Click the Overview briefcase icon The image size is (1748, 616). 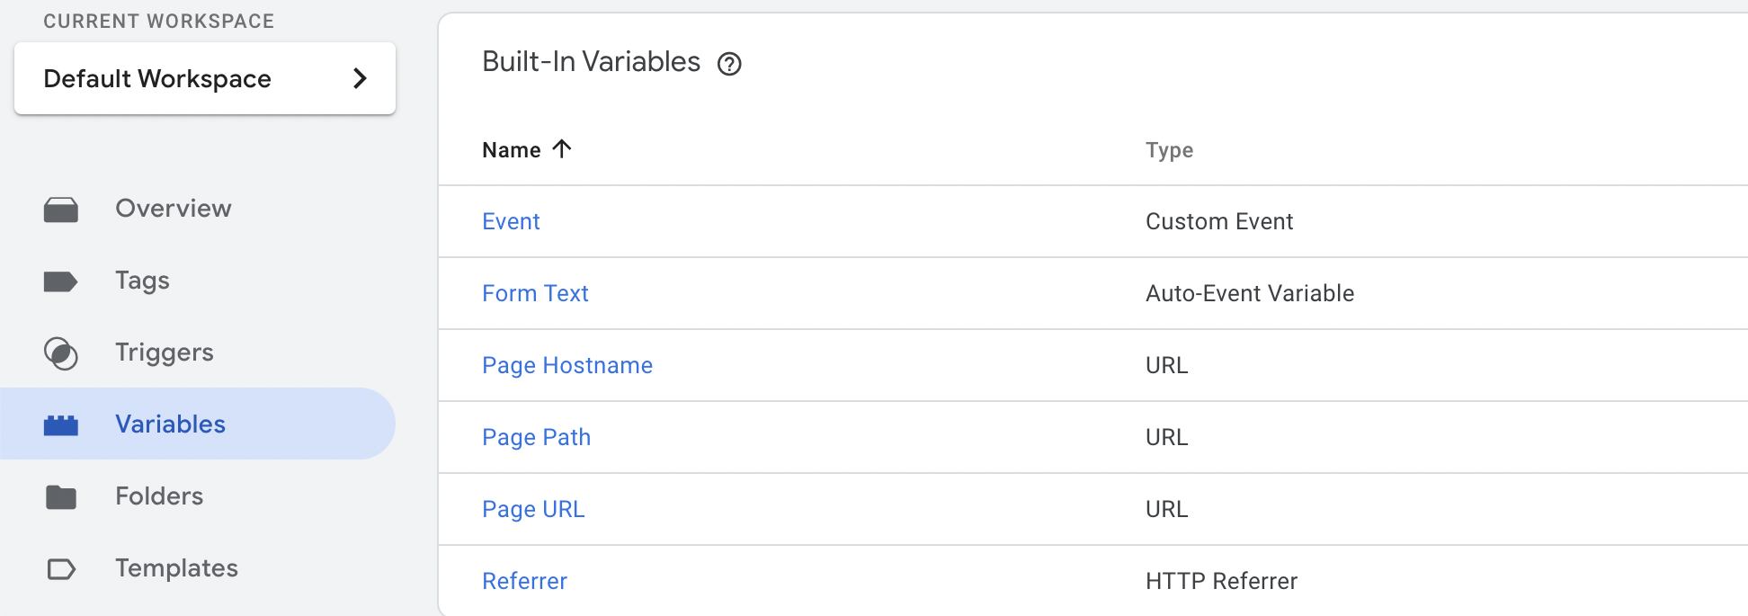tap(61, 210)
